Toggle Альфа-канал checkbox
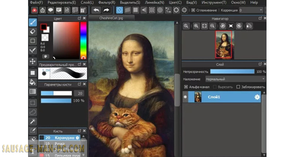 pyautogui.click(x=186, y=87)
